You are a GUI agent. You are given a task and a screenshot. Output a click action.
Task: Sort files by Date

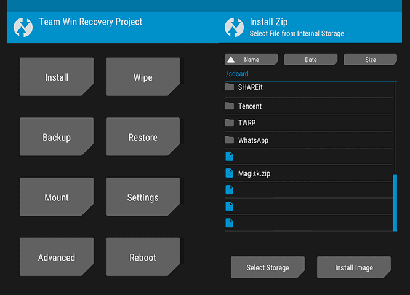click(311, 60)
